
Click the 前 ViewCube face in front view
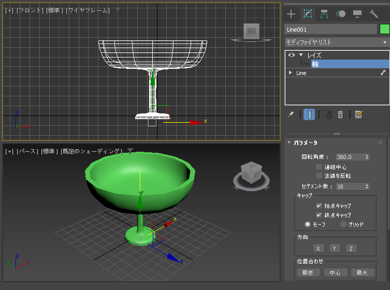(251, 31)
